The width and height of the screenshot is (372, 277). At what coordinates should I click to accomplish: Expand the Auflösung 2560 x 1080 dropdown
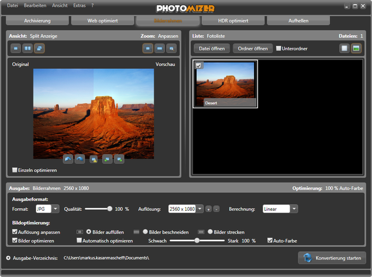200,209
